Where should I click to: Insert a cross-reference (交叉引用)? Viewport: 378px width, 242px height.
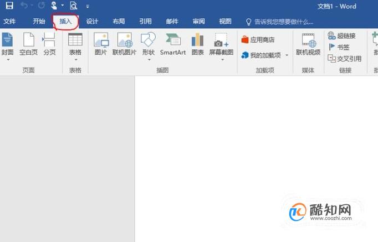click(x=345, y=59)
